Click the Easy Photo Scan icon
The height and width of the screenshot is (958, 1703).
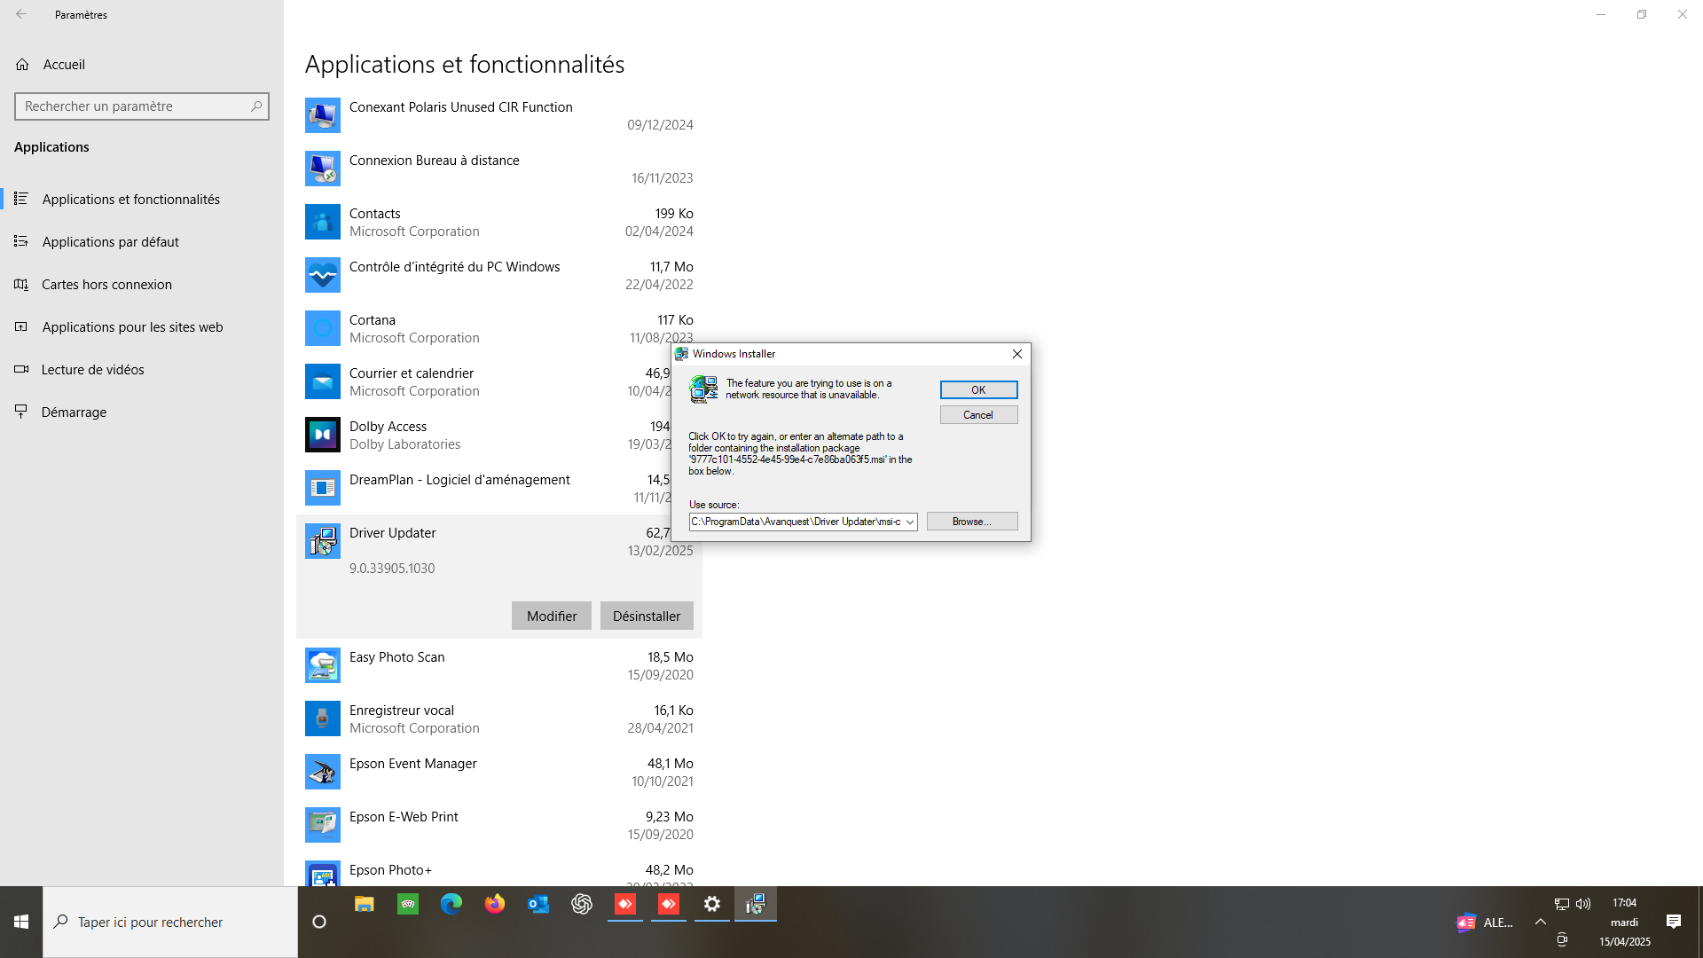[323, 665]
